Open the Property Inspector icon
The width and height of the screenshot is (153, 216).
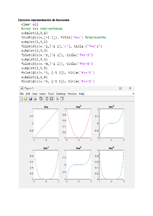[x=62, y=99]
